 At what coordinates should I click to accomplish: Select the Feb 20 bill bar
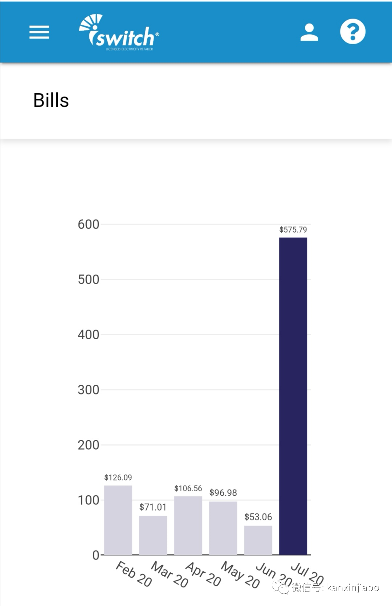pyautogui.click(x=118, y=520)
